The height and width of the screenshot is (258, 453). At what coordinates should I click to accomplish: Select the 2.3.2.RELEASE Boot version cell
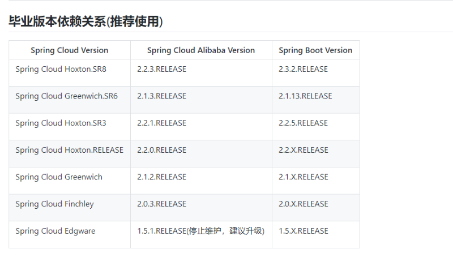(316, 73)
